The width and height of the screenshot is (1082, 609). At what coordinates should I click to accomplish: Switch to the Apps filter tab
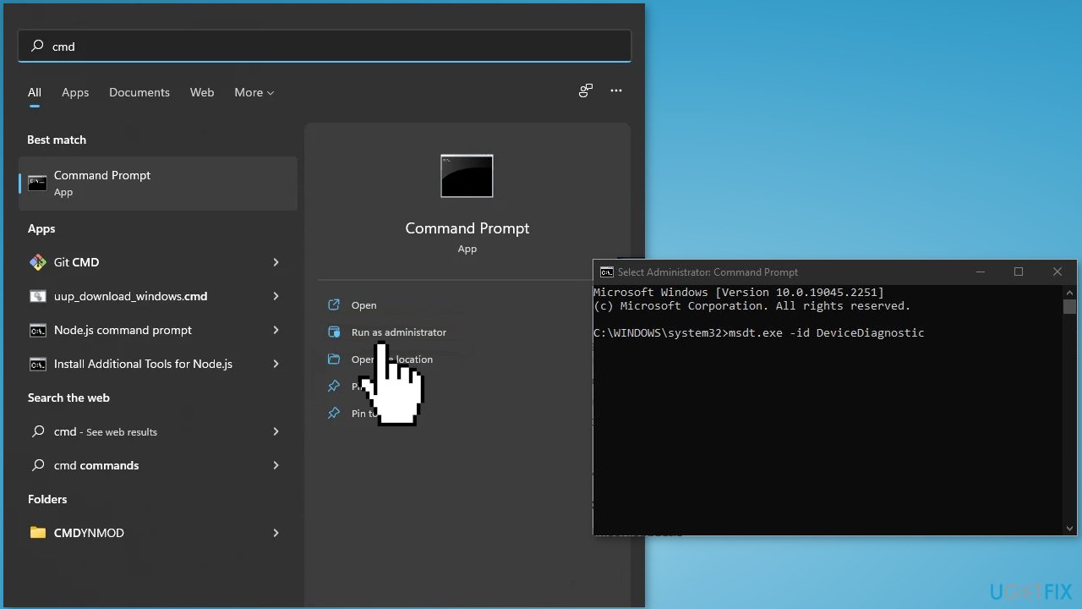tap(75, 92)
